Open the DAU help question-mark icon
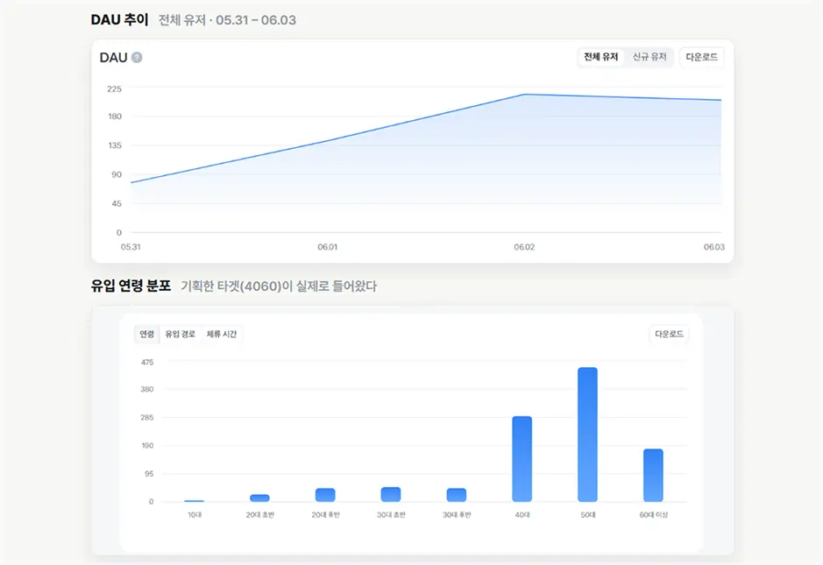This screenshot has width=823, height=565. [137, 57]
